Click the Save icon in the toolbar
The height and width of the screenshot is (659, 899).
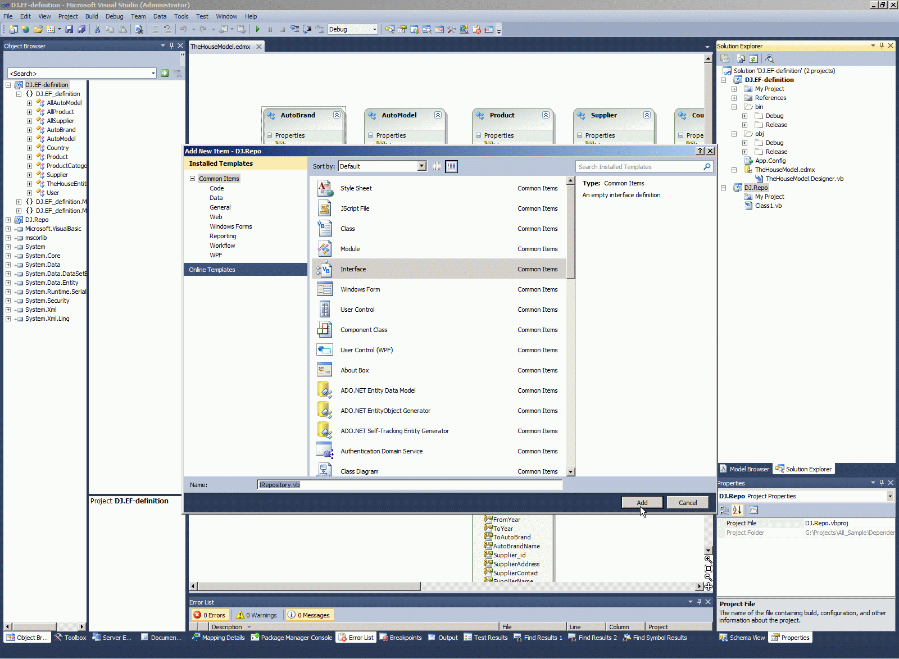[69, 29]
